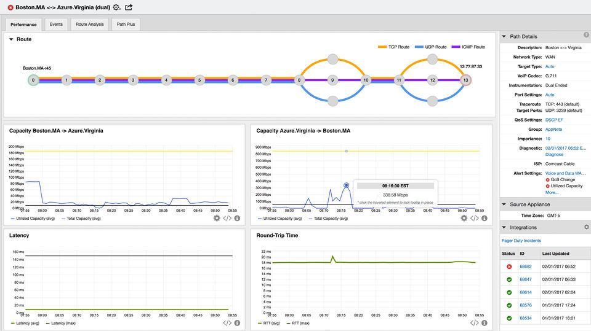Click the Auto link for Port Settings
This screenshot has height=331, width=591.
(550, 95)
